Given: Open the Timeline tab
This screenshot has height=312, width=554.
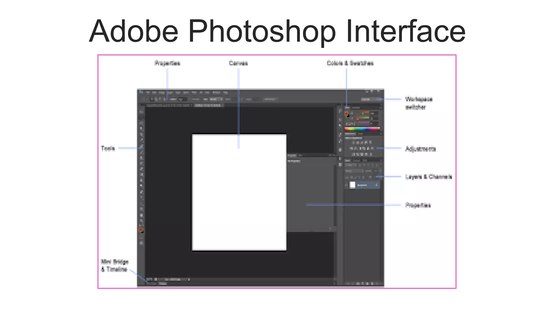Looking at the screenshot, I should coord(163,284).
